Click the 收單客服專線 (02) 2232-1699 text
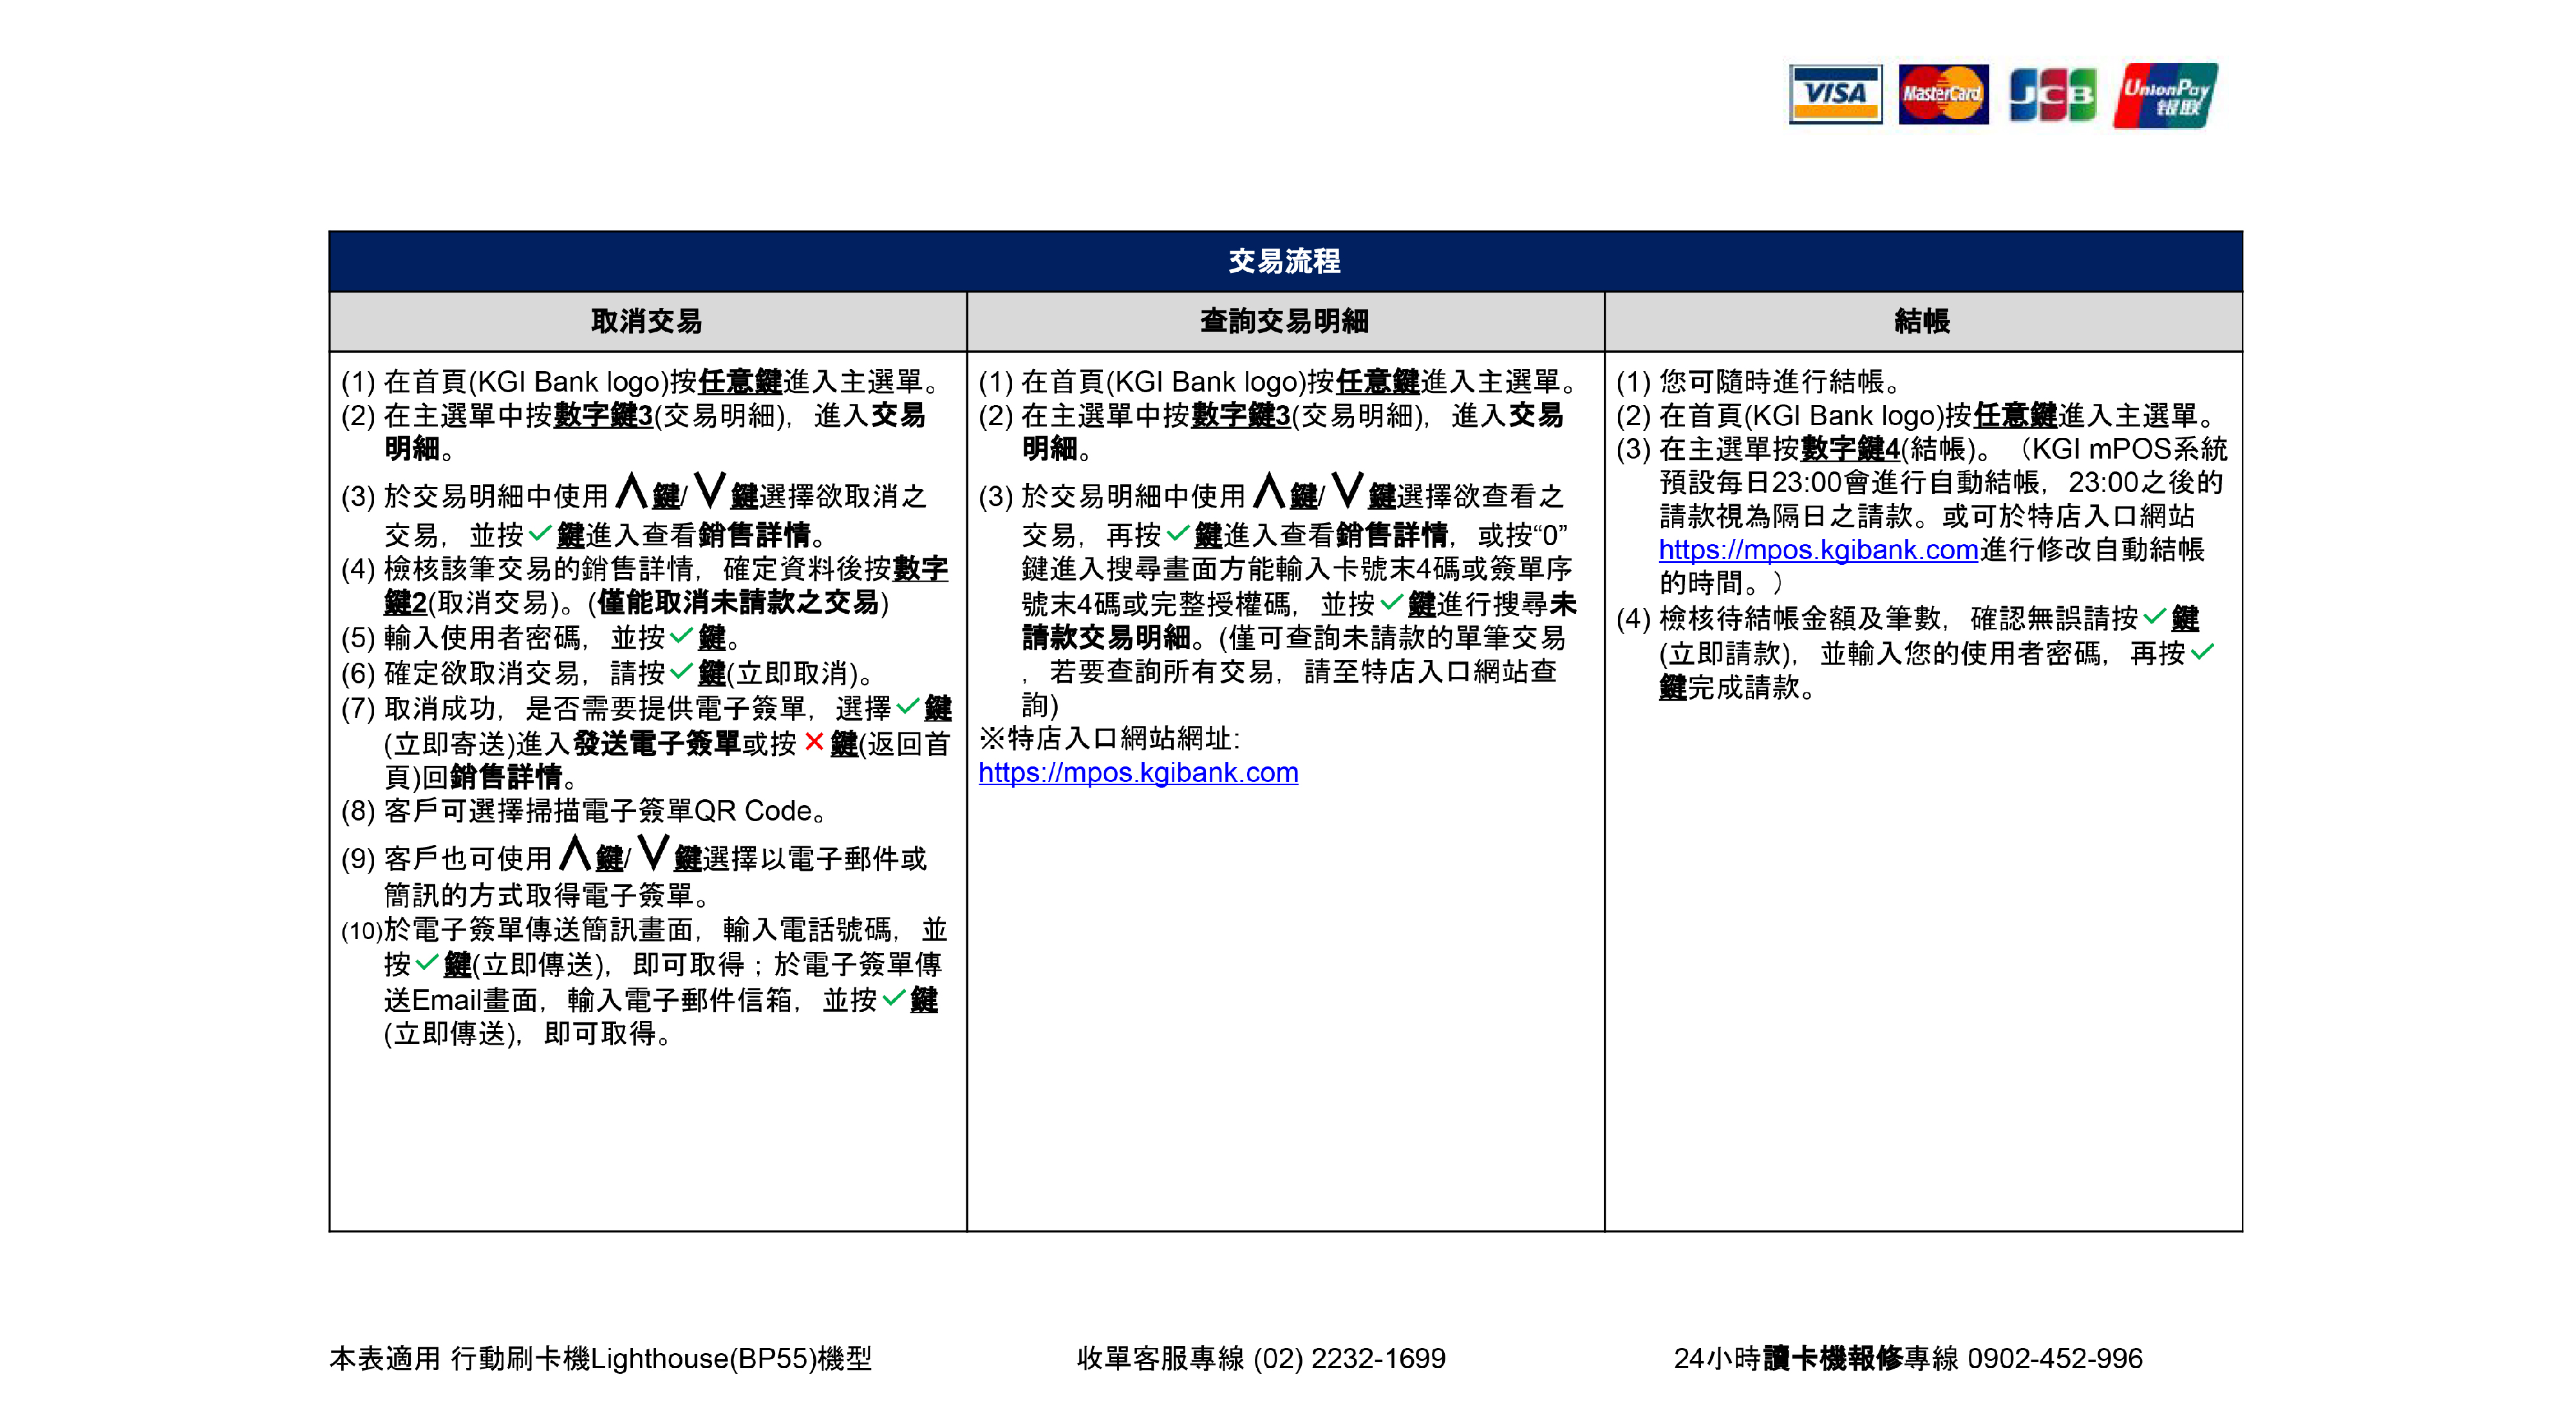 coord(1261,1358)
